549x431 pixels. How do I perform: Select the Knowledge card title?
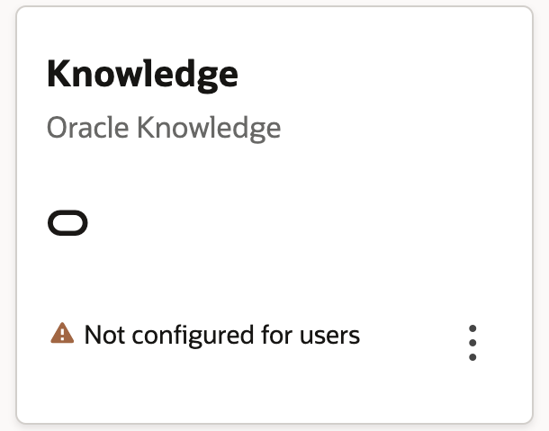(x=142, y=74)
